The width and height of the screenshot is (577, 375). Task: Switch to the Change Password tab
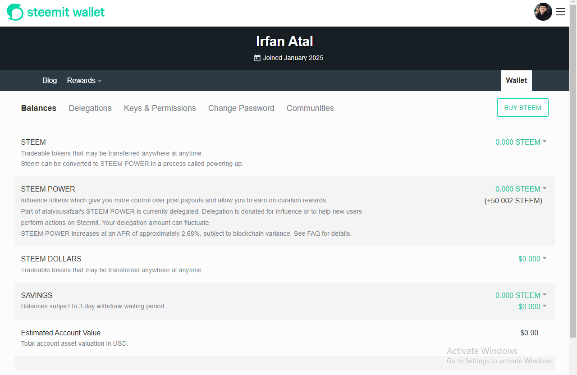241,108
